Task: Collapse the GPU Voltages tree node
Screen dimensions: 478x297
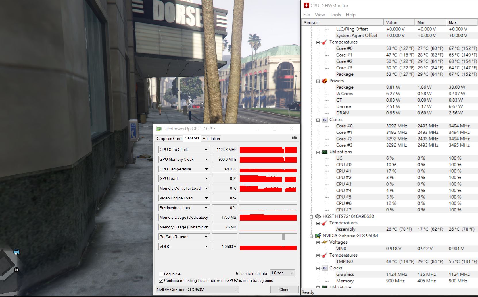Action: [x=318, y=242]
